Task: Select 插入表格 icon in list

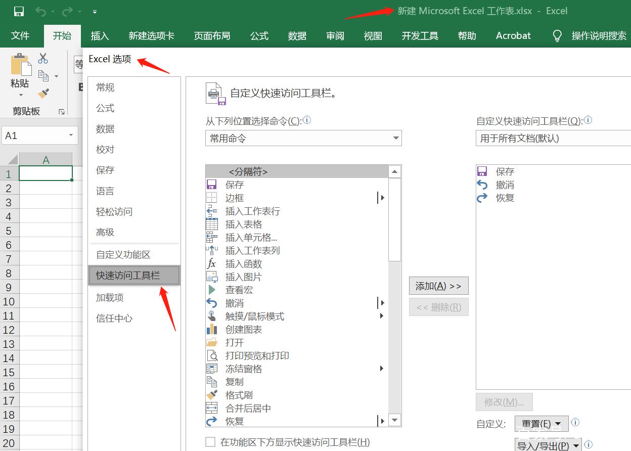Action: (x=212, y=224)
